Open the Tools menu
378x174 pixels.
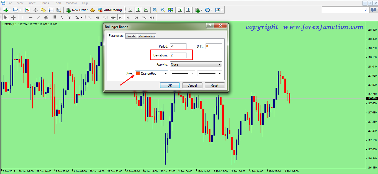(x=58, y=3)
